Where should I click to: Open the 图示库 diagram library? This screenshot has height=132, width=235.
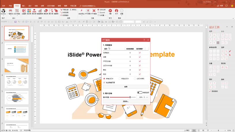tap(34, 12)
